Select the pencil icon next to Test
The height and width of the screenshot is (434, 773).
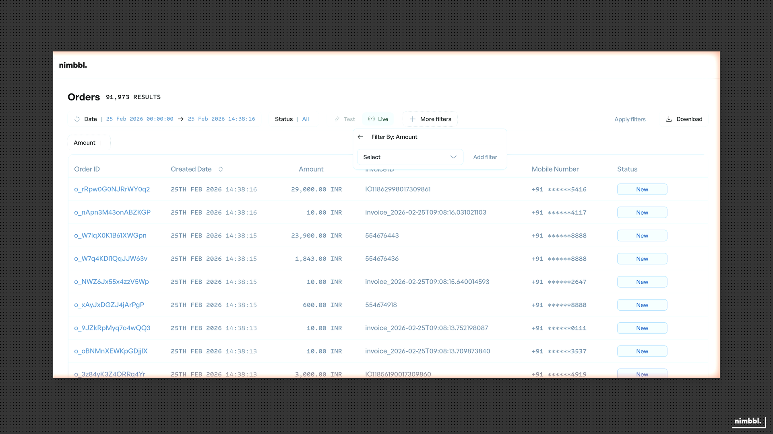(x=337, y=119)
